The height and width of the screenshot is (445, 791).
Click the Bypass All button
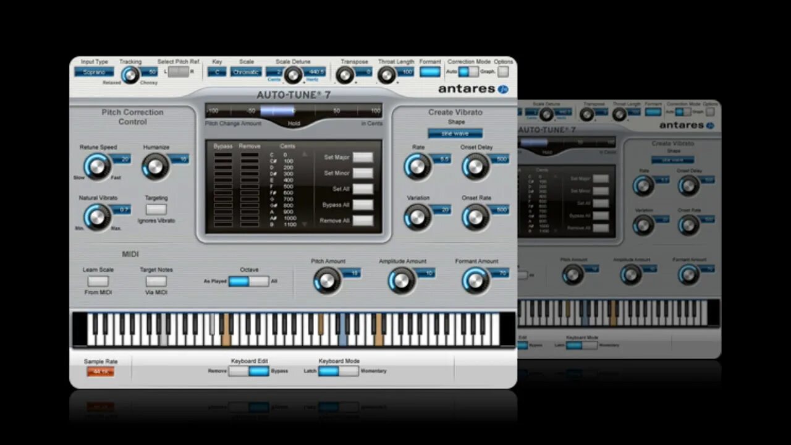(x=363, y=205)
